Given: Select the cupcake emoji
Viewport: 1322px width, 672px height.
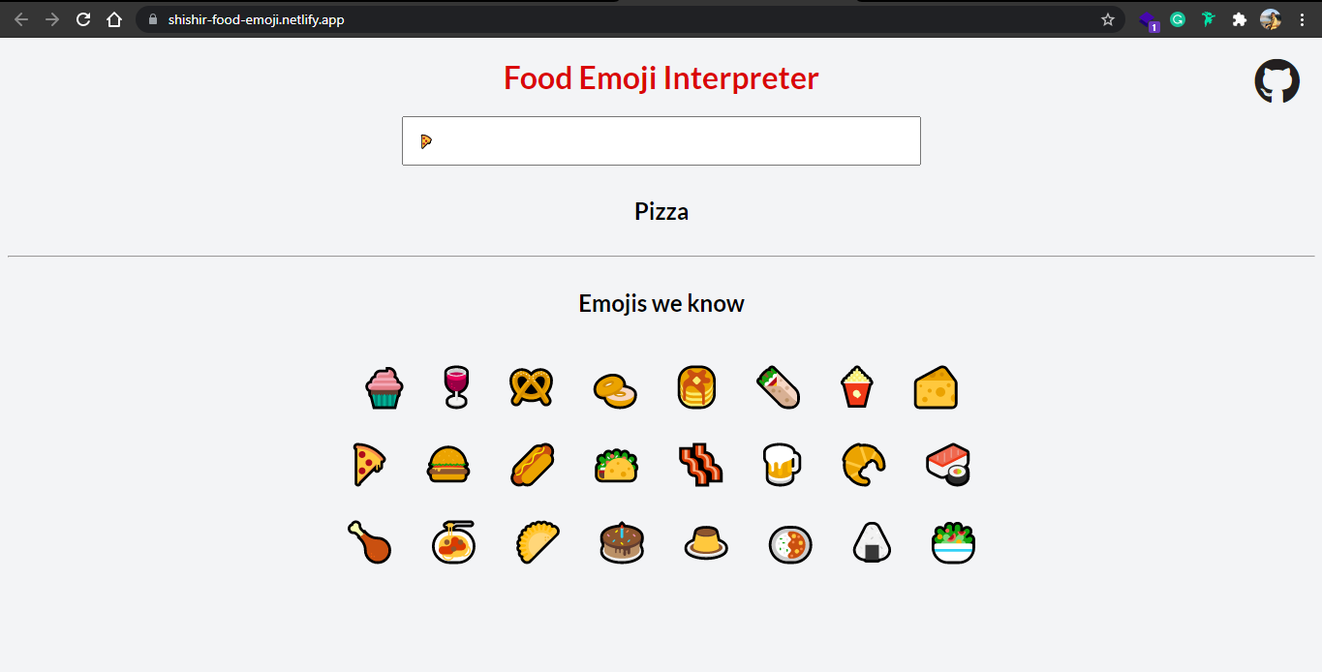Looking at the screenshot, I should point(384,386).
